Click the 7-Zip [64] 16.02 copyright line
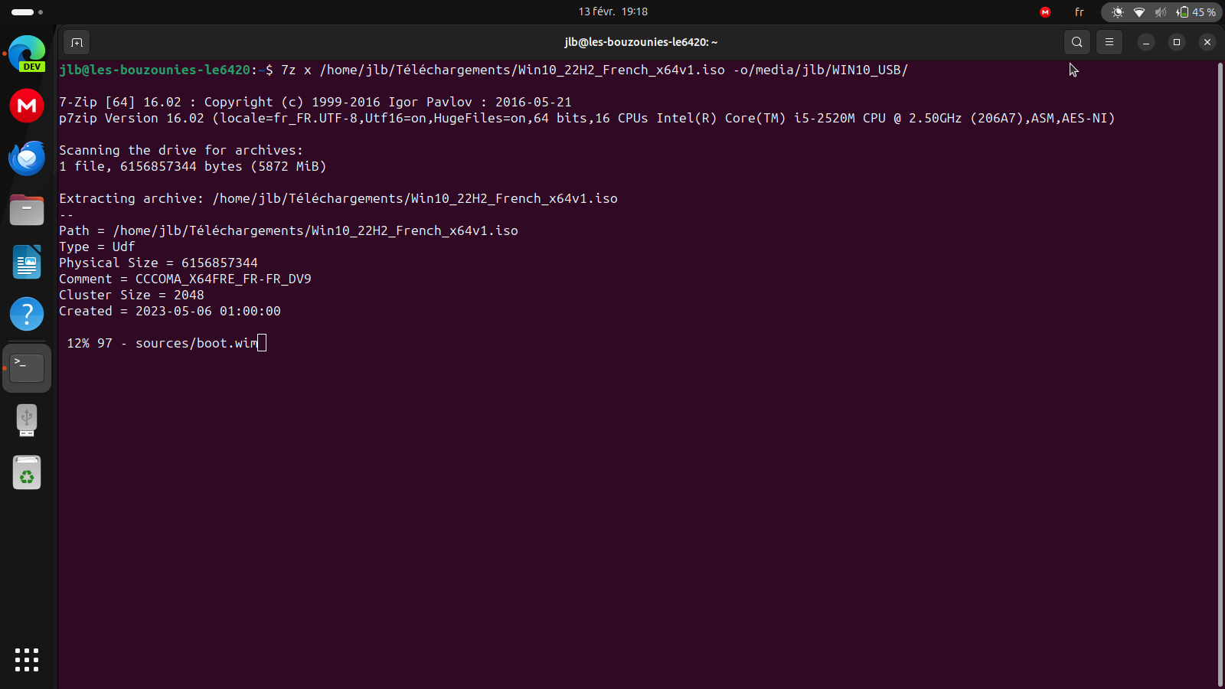 (315, 102)
